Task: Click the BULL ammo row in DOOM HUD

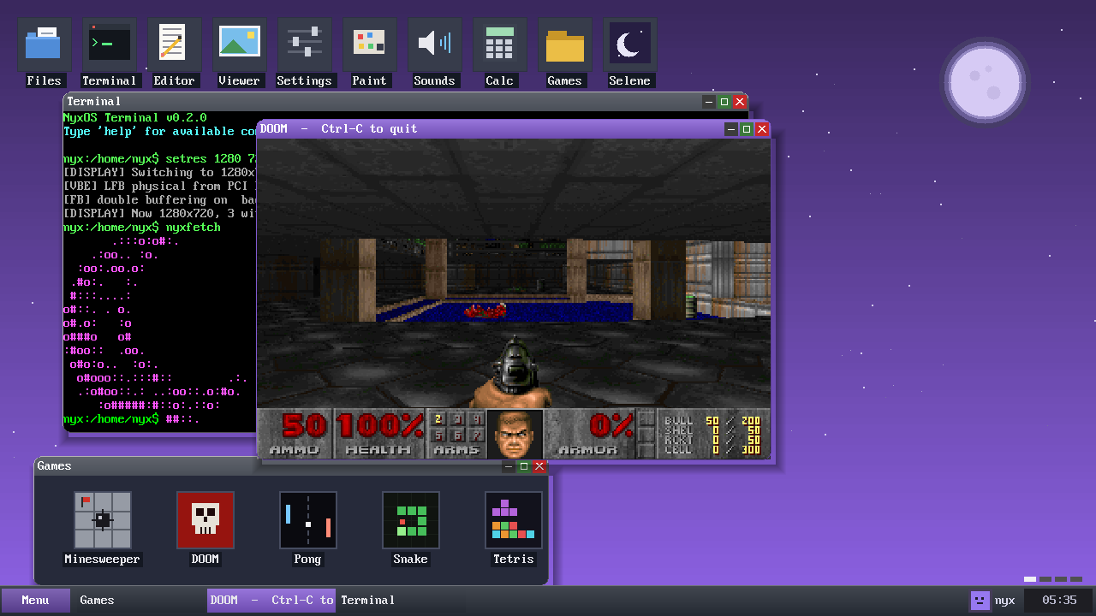Action: pyautogui.click(x=712, y=420)
